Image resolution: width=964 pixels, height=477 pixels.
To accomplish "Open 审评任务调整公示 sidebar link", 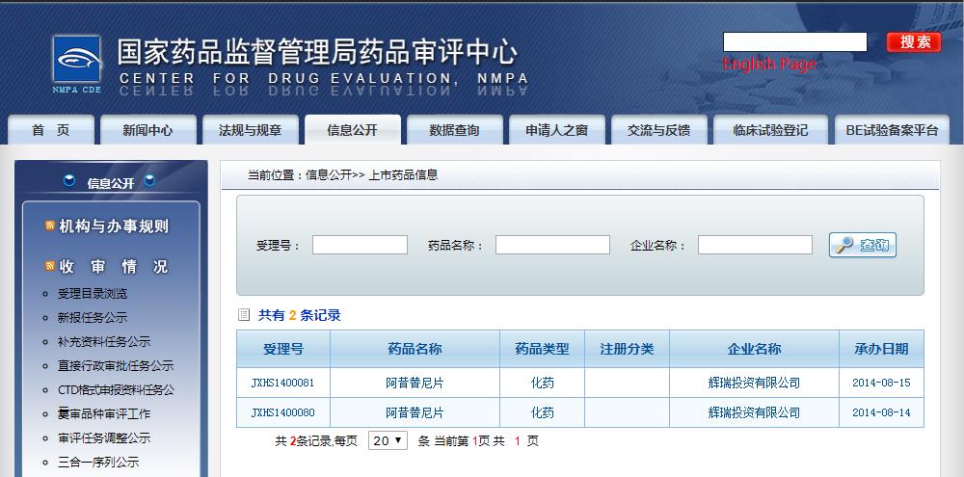I will pyautogui.click(x=104, y=437).
